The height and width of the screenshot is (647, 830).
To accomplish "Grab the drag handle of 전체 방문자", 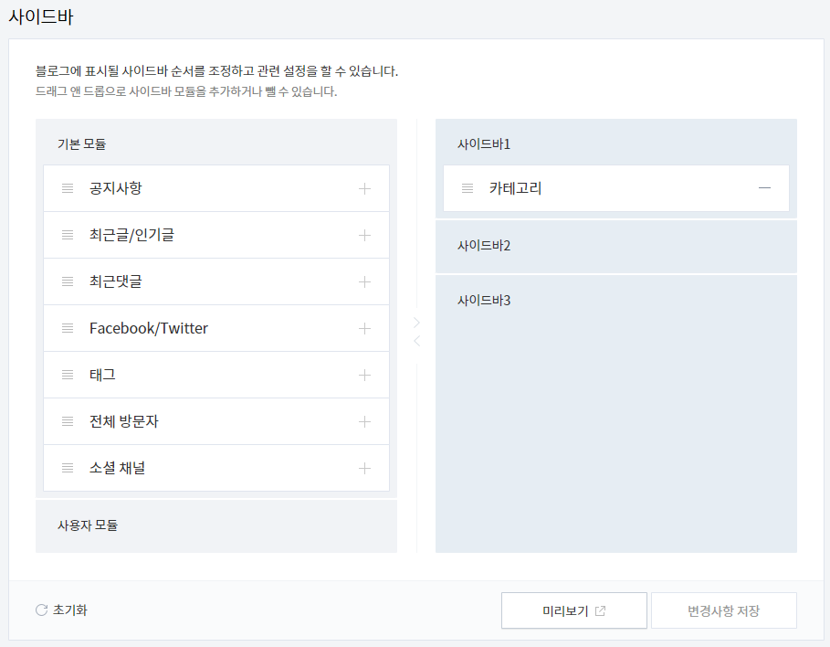I will (68, 421).
